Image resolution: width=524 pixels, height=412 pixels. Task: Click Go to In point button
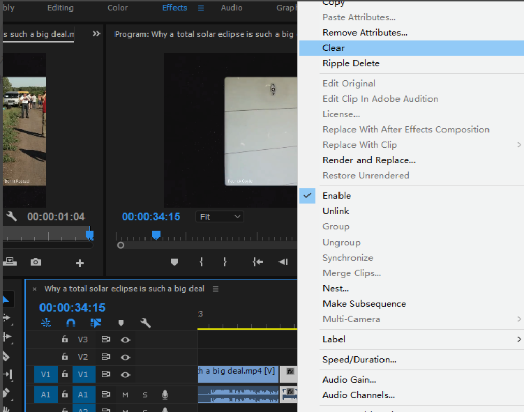[x=258, y=262]
